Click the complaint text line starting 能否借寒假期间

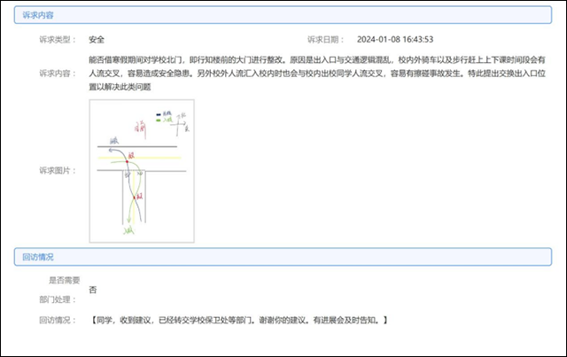point(317,59)
